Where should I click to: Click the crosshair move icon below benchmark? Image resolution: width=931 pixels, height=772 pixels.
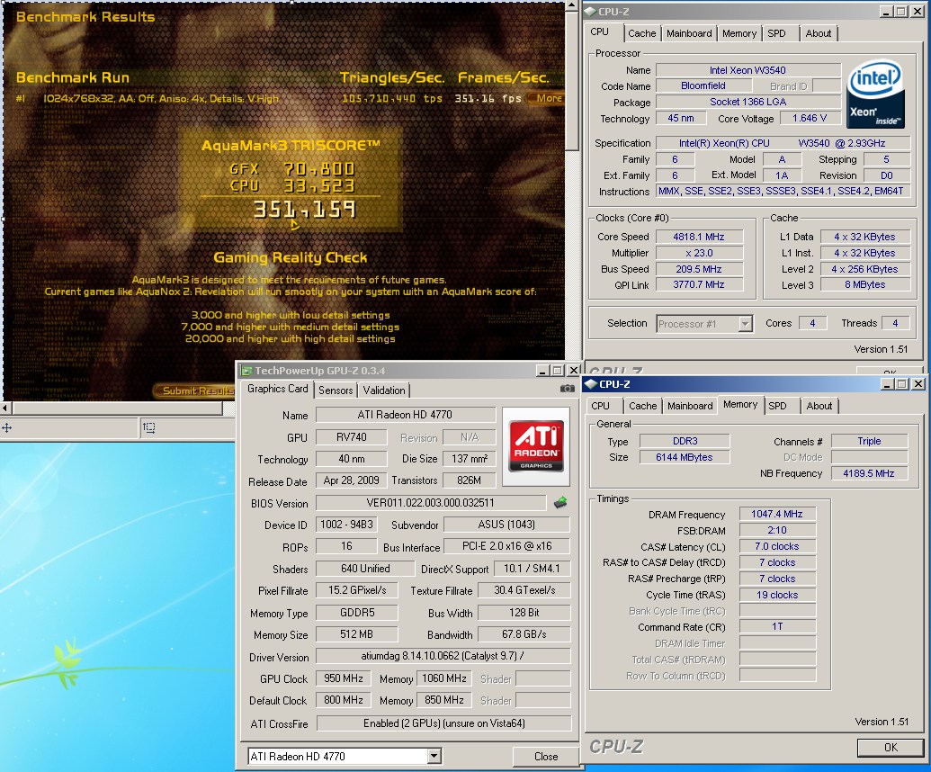tap(6, 427)
